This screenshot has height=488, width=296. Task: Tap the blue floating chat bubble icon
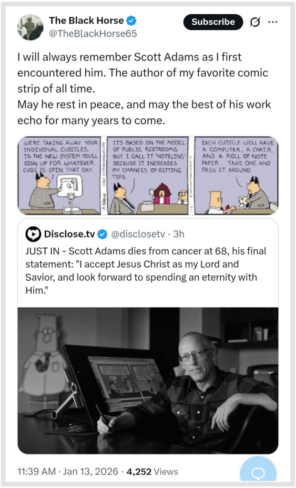click(258, 474)
